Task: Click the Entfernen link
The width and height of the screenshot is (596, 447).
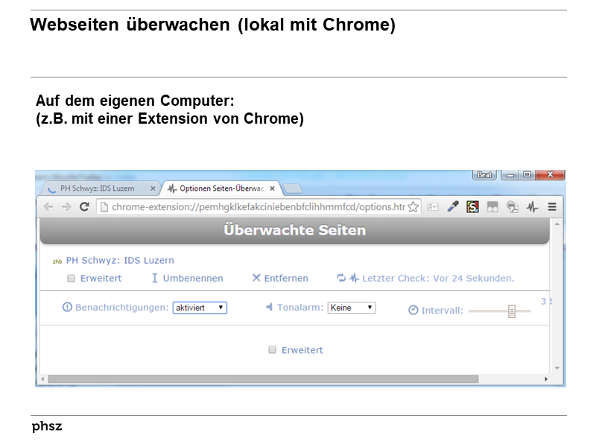Action: coord(285,278)
